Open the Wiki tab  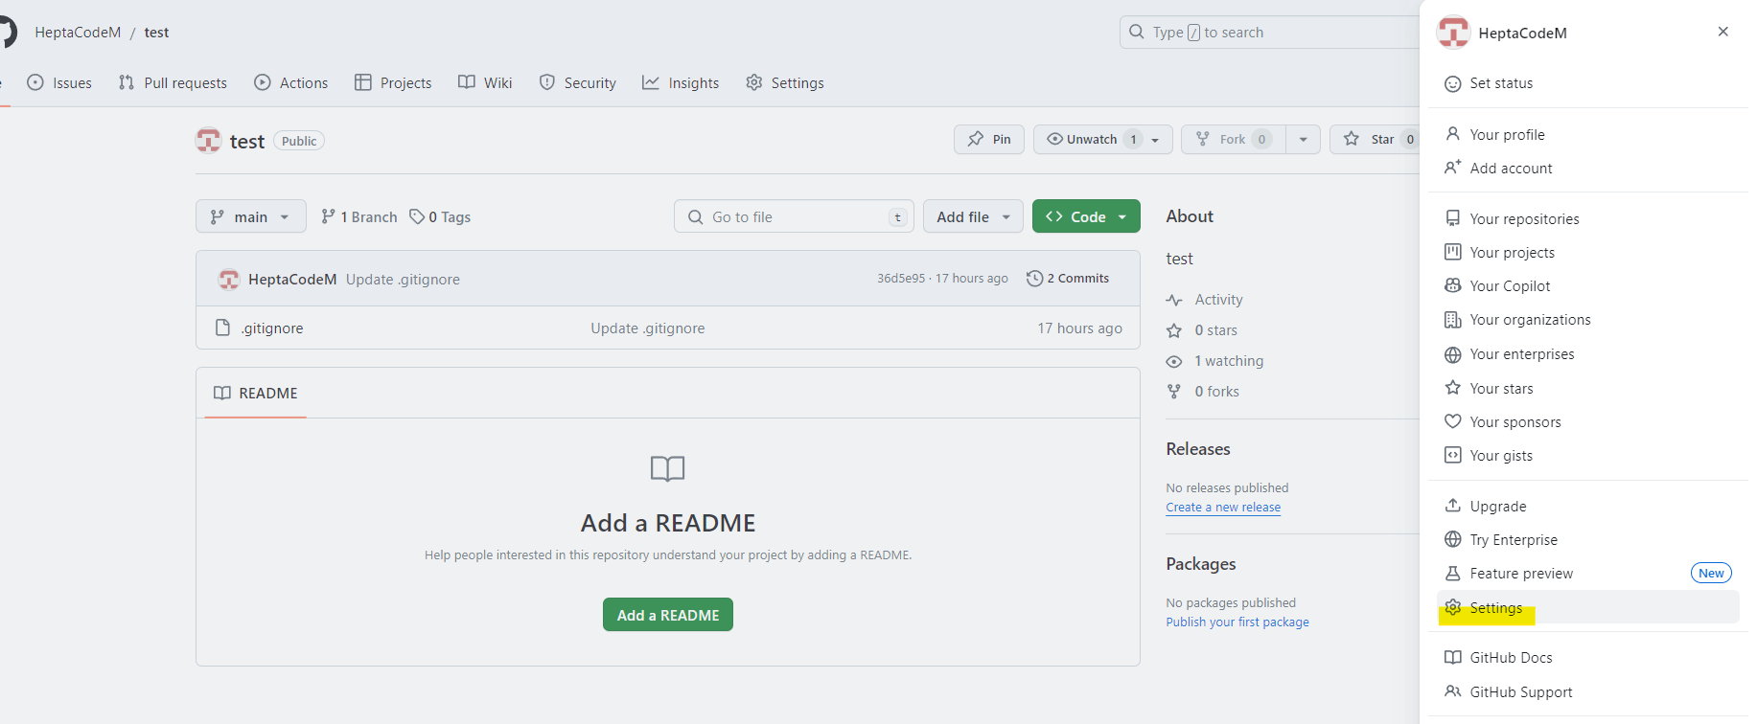[485, 83]
